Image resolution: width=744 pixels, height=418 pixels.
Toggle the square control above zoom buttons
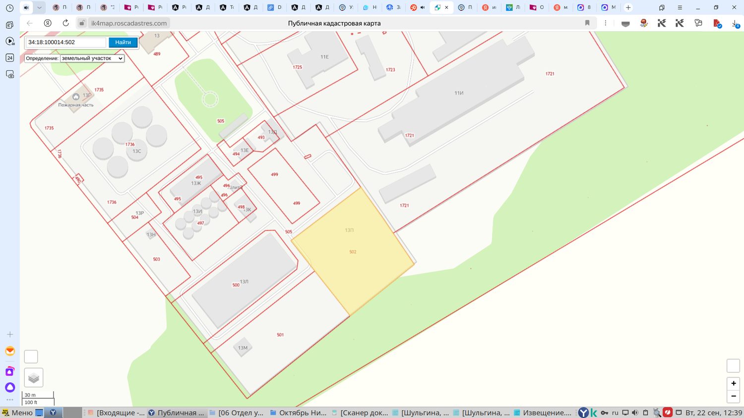point(733,366)
